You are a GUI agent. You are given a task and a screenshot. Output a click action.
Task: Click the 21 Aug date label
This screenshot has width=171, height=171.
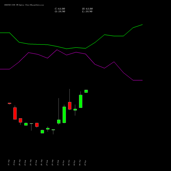click(x=25, y=162)
